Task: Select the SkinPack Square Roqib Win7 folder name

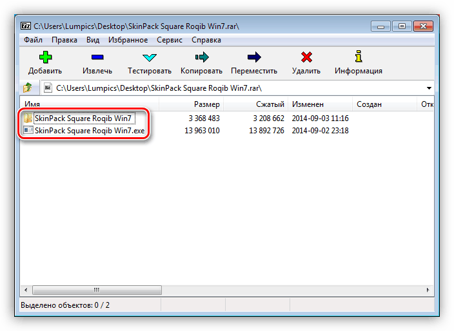Action: [84, 118]
